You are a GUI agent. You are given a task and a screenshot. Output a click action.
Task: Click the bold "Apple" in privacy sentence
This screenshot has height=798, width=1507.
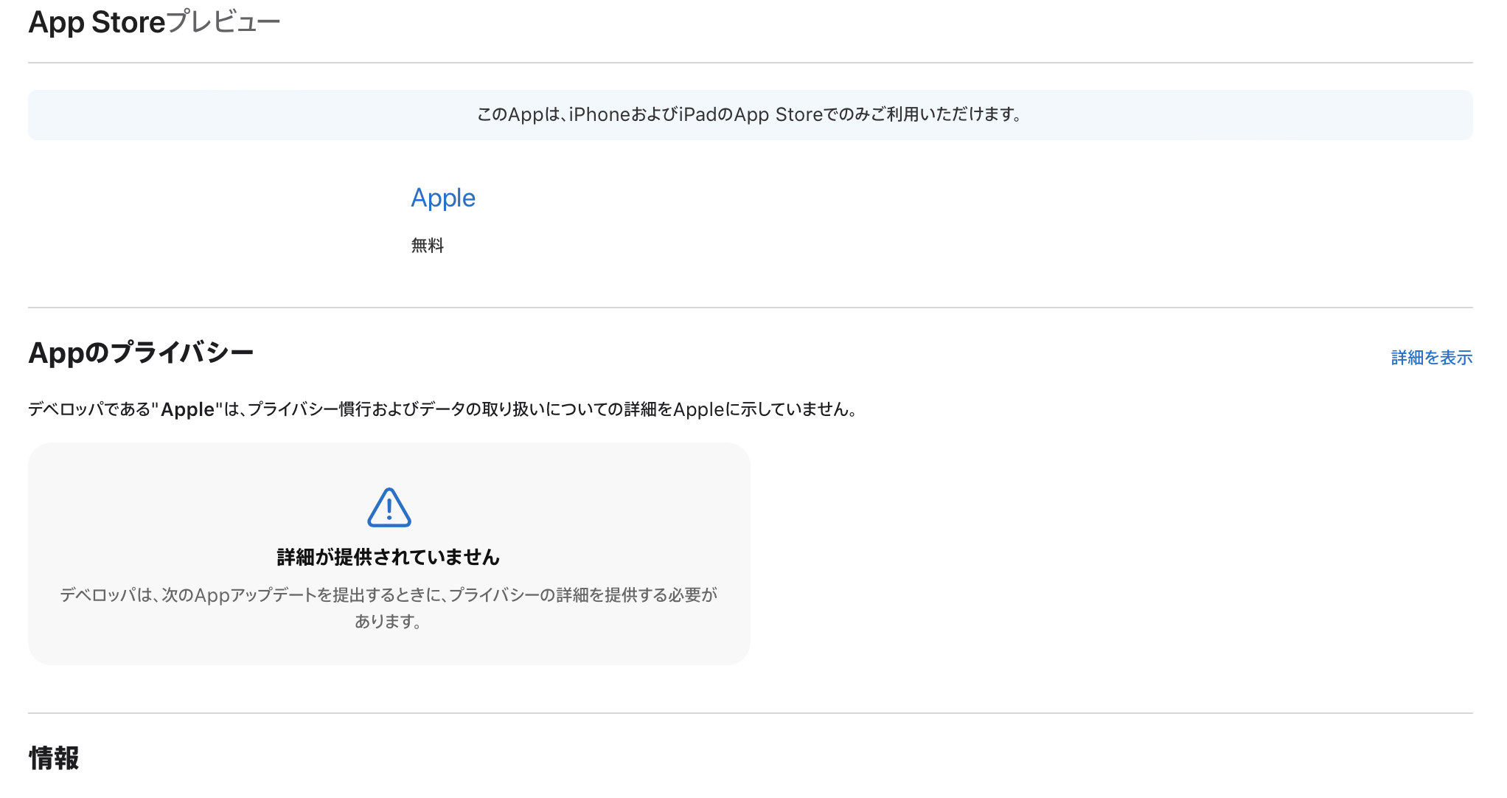point(187,409)
